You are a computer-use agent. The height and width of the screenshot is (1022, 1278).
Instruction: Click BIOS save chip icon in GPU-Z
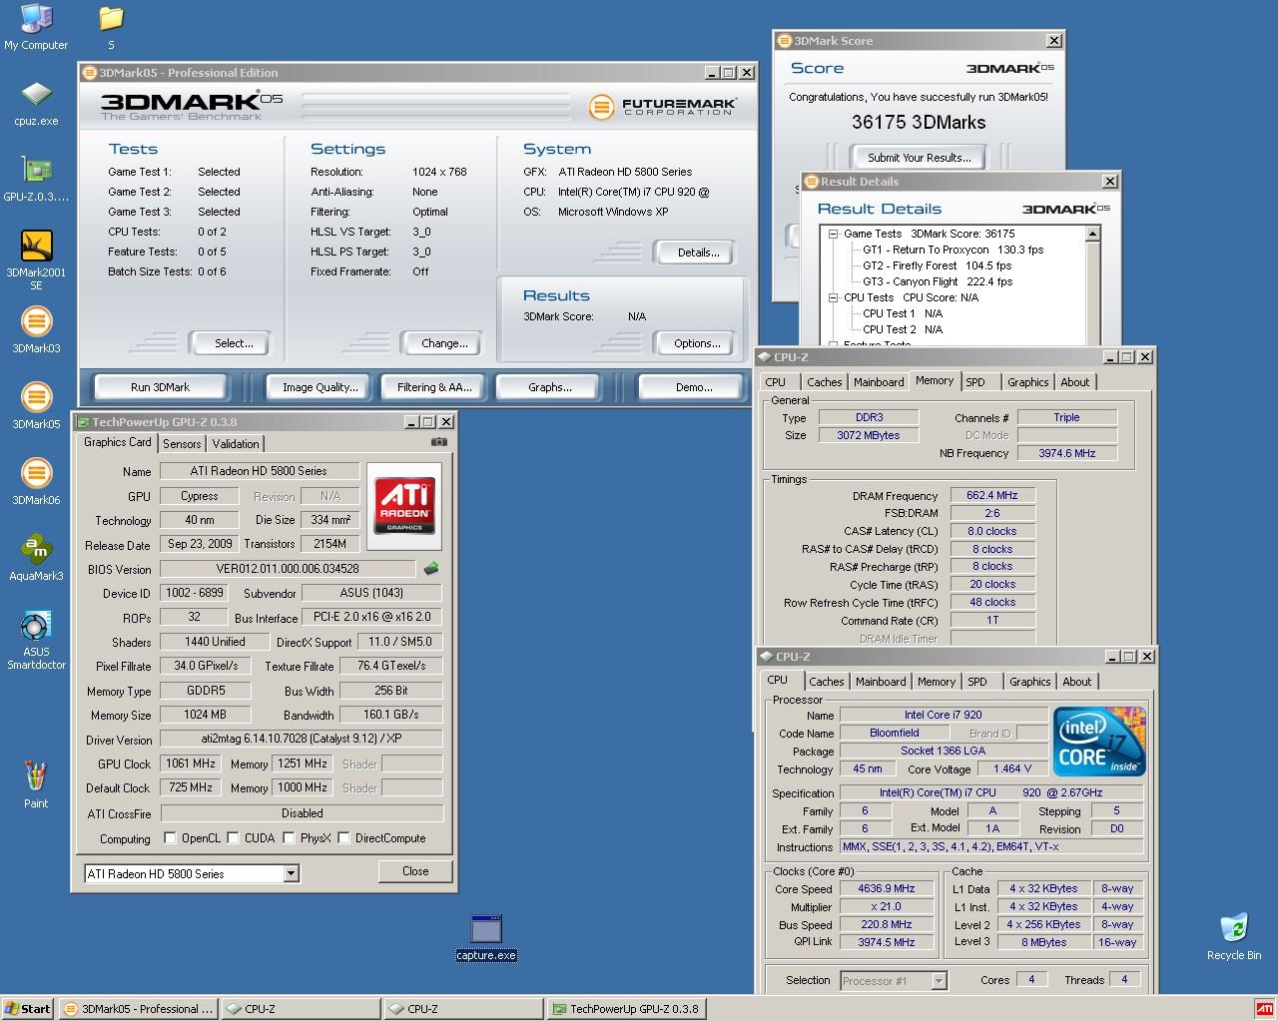pyautogui.click(x=431, y=569)
